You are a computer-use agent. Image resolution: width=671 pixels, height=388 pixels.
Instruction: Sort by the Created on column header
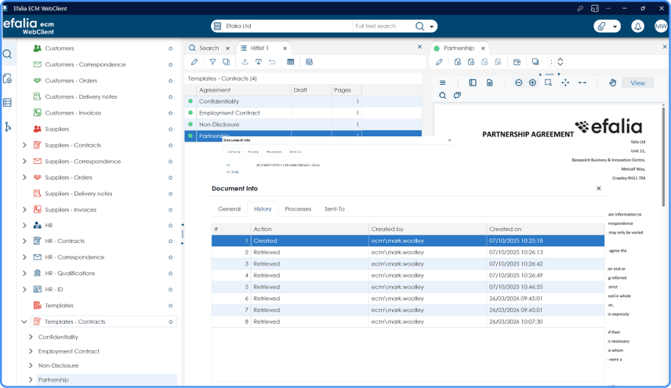pyautogui.click(x=546, y=229)
